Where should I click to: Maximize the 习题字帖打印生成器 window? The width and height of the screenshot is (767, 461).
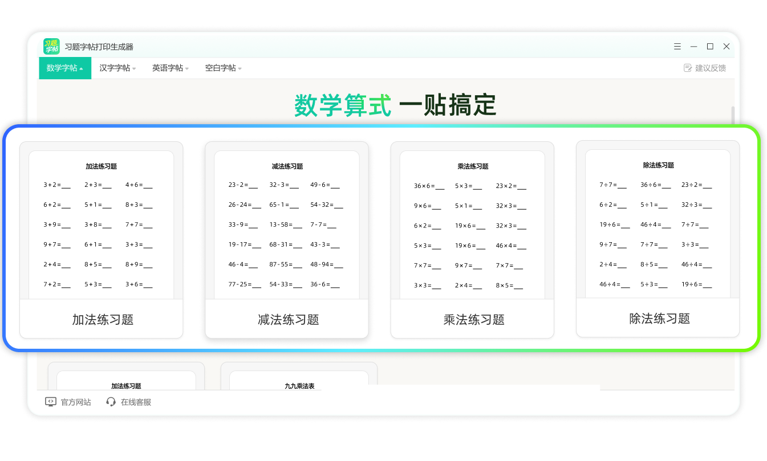click(710, 46)
